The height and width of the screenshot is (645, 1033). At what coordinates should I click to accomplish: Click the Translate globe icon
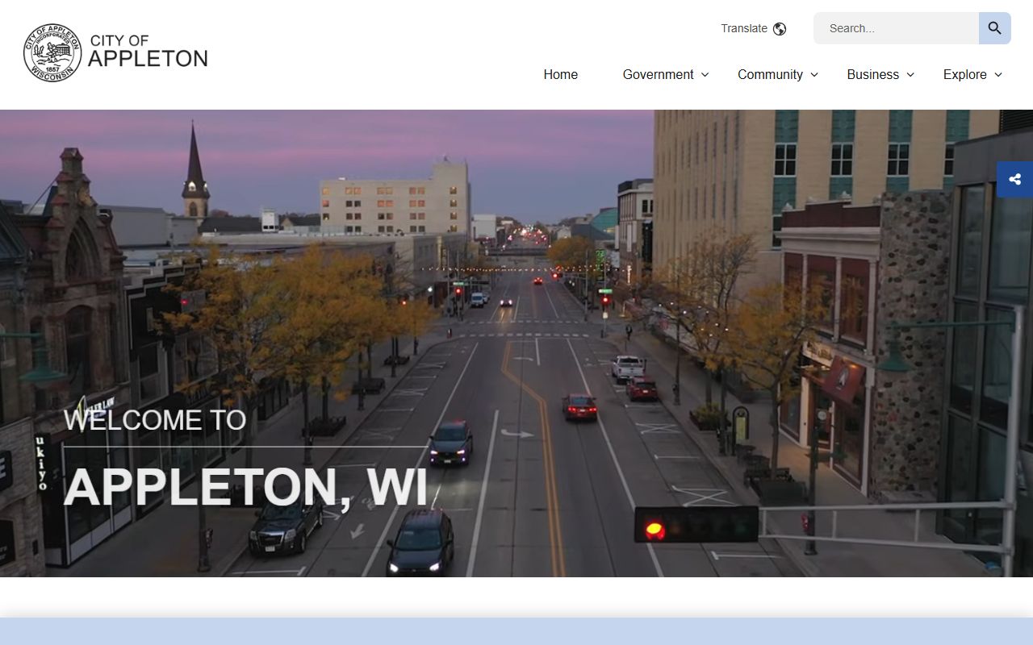click(780, 29)
